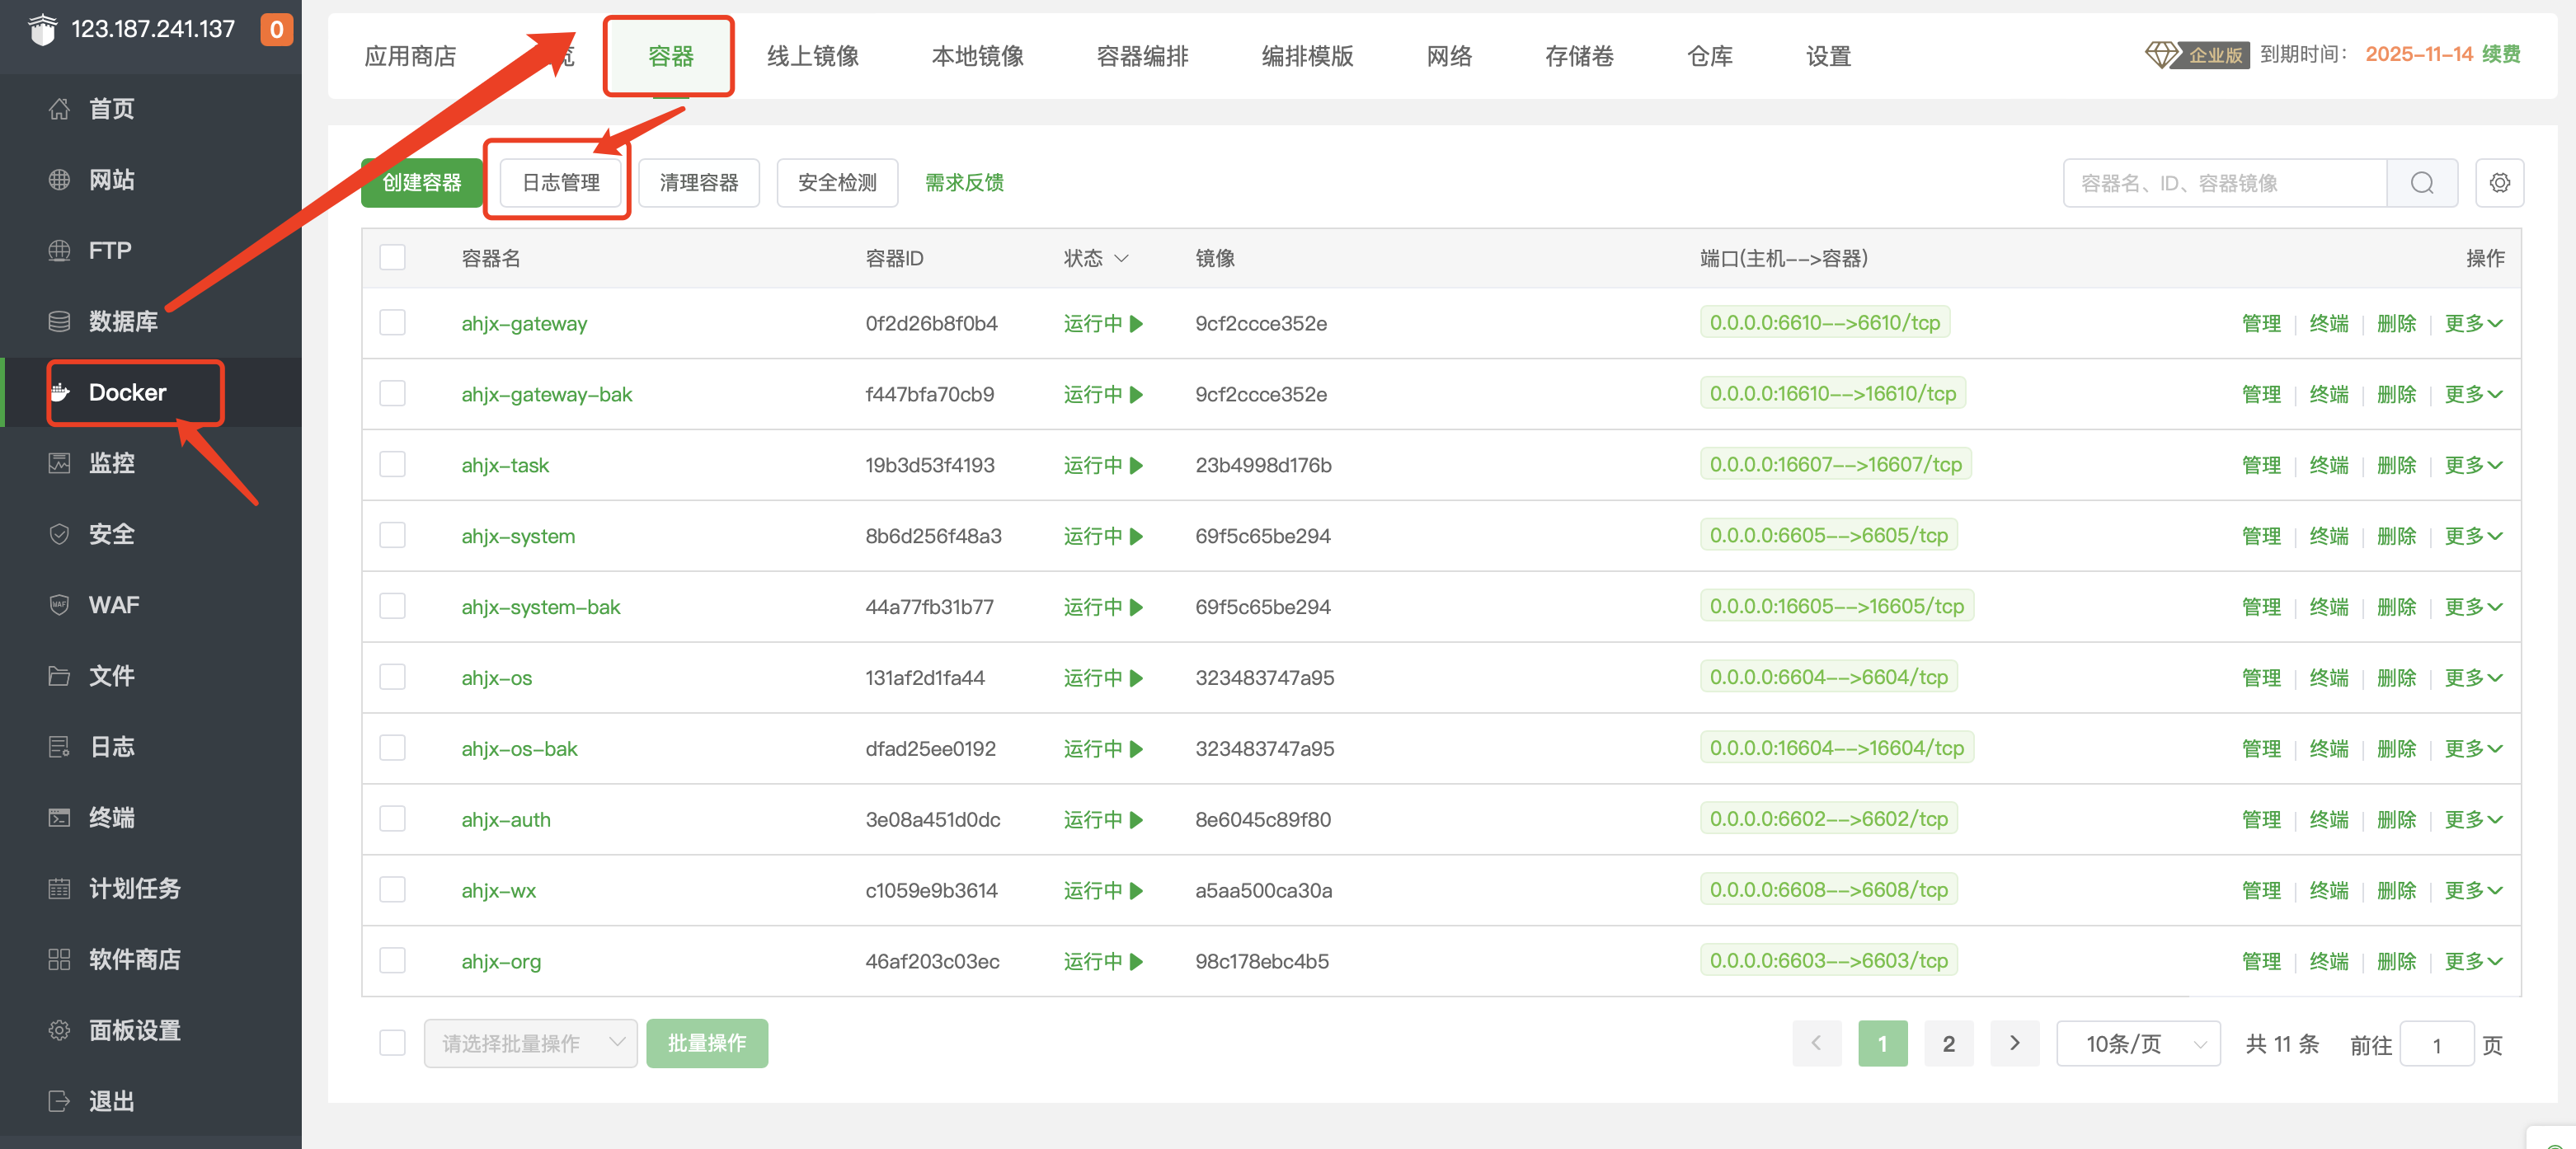The width and height of the screenshot is (2576, 1149).
Task: Click the scheduled tasks calendar icon
Action: [x=59, y=888]
